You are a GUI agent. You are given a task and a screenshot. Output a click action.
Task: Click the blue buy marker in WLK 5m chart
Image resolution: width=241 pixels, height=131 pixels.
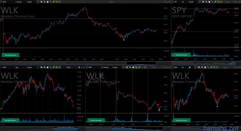(217, 106)
